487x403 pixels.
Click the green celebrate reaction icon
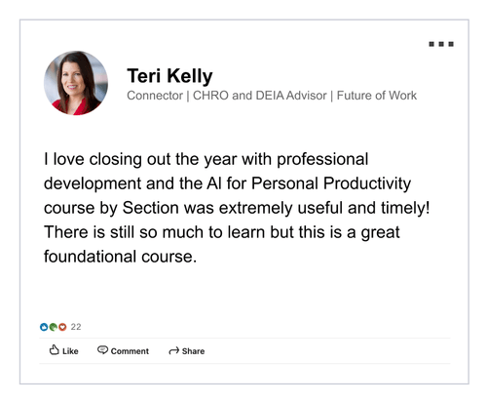53,327
